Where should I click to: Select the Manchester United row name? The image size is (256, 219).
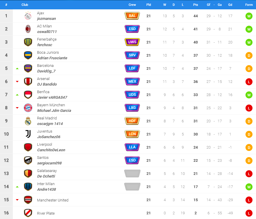click(53, 200)
